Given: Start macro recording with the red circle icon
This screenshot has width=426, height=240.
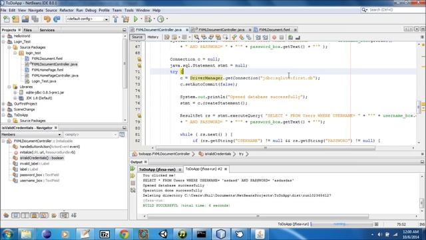Looking at the screenshot, I should click(x=274, y=37).
